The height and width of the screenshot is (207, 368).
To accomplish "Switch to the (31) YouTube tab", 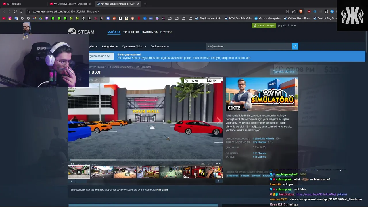I will click(23, 4).
